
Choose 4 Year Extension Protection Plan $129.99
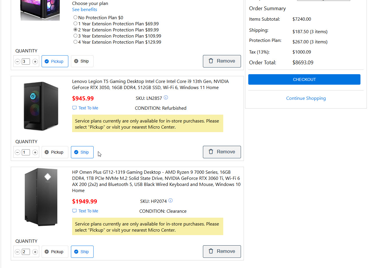pos(76,42)
